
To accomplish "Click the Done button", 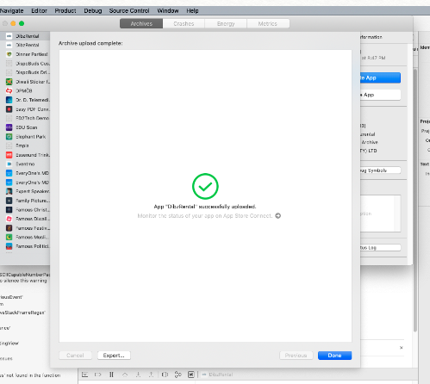I will (334, 356).
